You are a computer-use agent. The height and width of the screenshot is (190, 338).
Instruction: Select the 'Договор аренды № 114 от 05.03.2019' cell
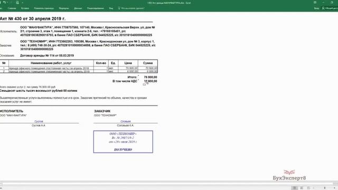click(47, 55)
